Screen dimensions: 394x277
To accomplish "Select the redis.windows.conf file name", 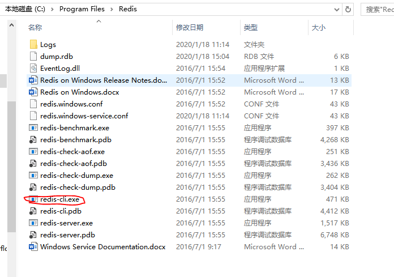I will tap(71, 104).
